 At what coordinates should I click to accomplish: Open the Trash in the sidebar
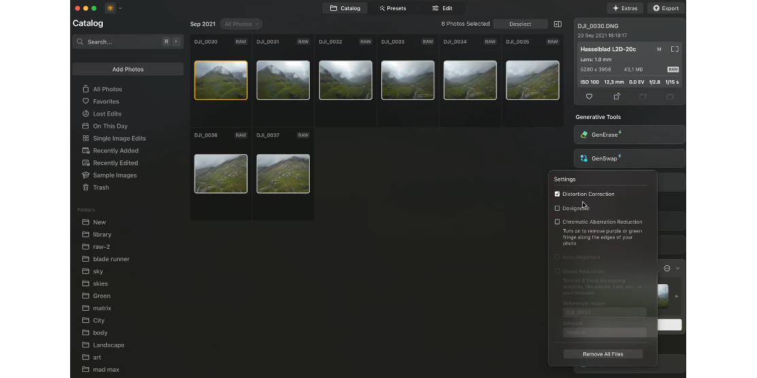pos(101,188)
